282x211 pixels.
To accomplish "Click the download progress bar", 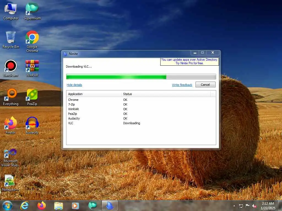I will pos(141,77).
